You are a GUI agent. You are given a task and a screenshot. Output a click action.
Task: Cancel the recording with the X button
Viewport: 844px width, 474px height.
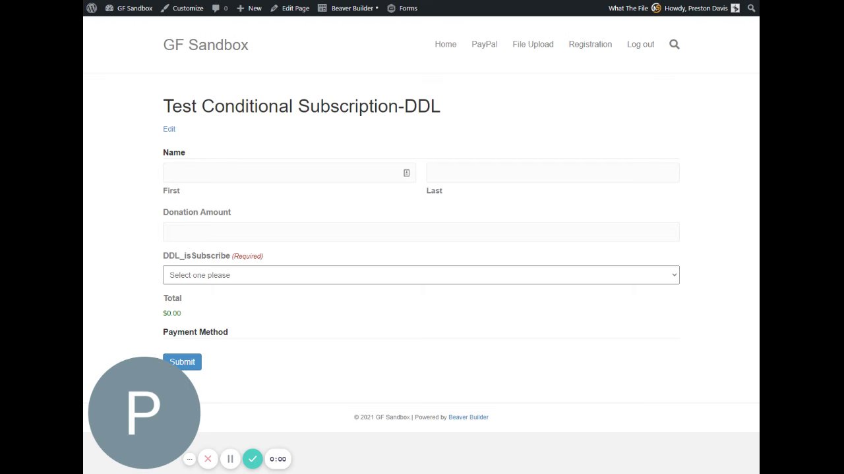[x=208, y=459]
